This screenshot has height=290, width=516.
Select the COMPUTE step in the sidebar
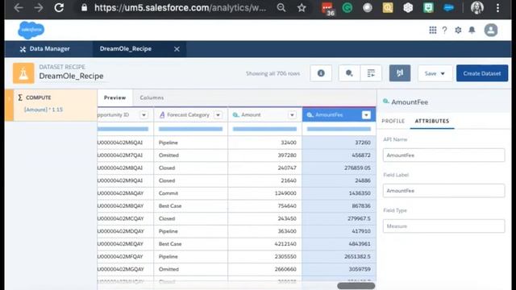[51, 106]
